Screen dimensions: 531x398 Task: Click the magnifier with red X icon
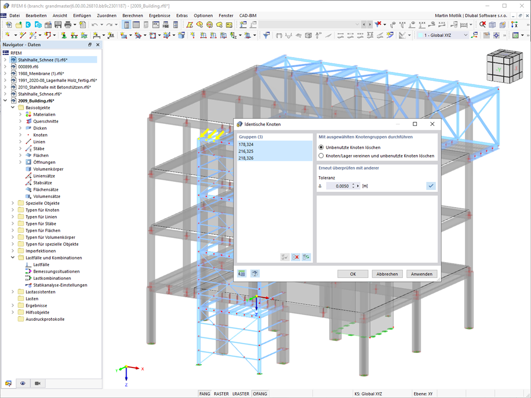(483, 24)
